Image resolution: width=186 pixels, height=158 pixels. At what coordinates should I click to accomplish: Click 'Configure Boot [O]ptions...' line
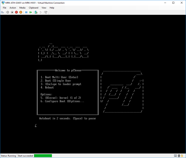(x=62, y=101)
